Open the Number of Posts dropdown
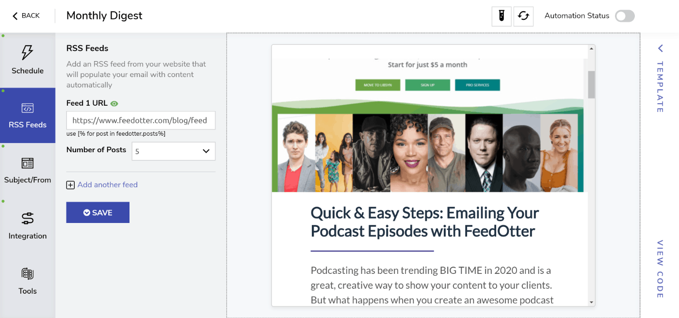The width and height of the screenshot is (679, 318). (x=173, y=151)
